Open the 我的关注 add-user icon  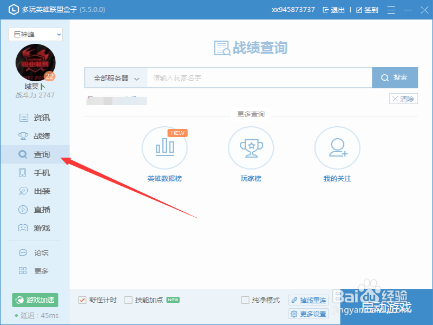(337, 148)
